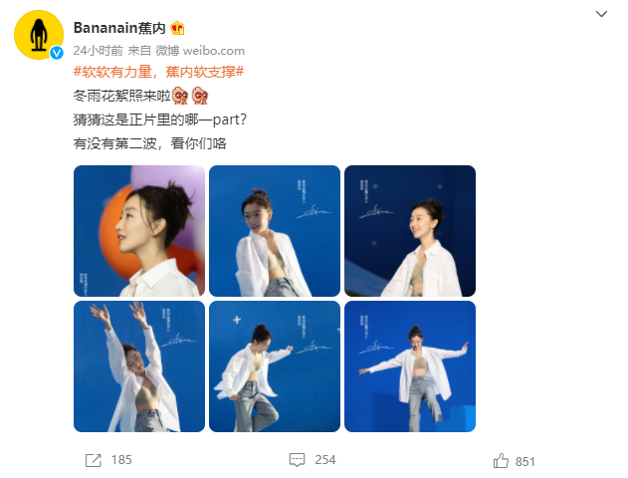
Task: Open the photo with arms spread wide
Action: coord(410,366)
